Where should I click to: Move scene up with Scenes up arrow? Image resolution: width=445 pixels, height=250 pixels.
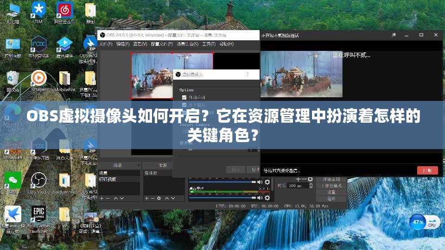[x=115, y=199]
